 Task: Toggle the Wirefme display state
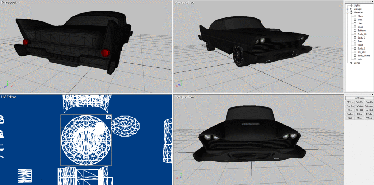click(x=369, y=106)
